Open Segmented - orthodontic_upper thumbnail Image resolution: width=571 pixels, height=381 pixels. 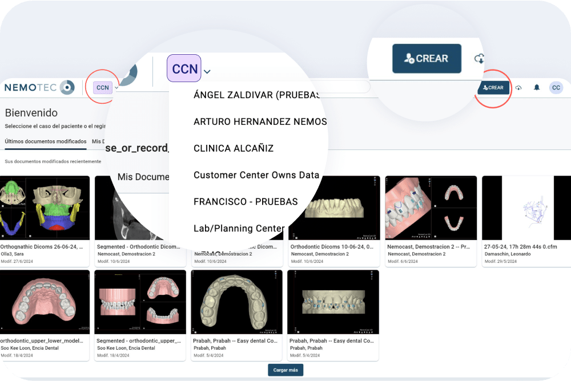pyautogui.click(x=140, y=302)
